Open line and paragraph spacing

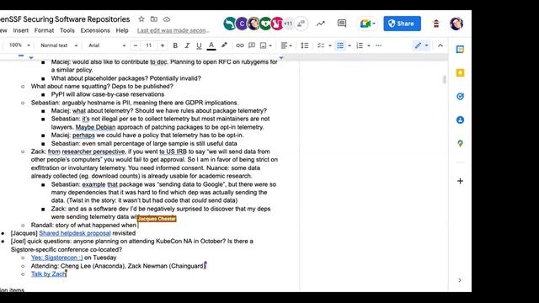(x=304, y=45)
